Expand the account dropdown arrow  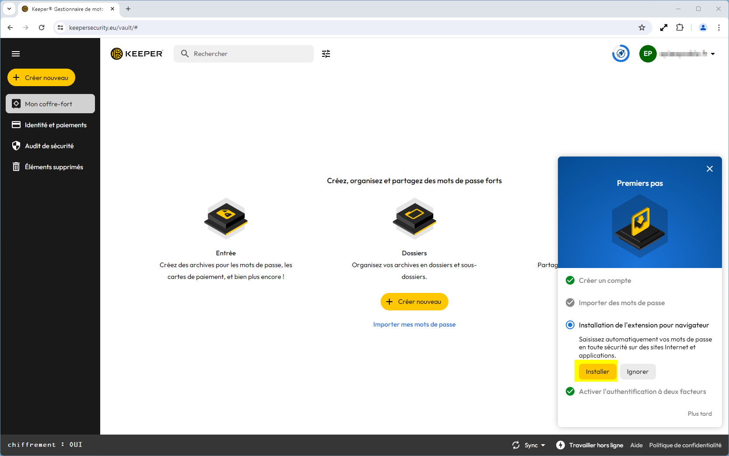tap(713, 54)
